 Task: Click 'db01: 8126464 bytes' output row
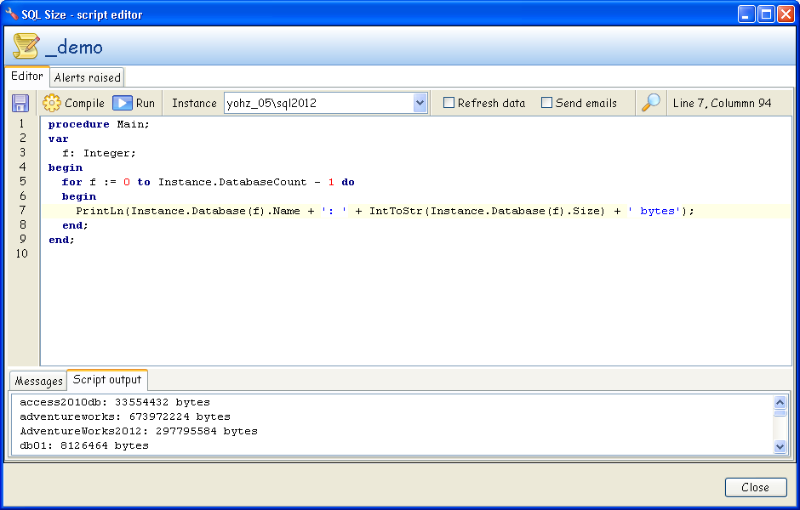84,445
